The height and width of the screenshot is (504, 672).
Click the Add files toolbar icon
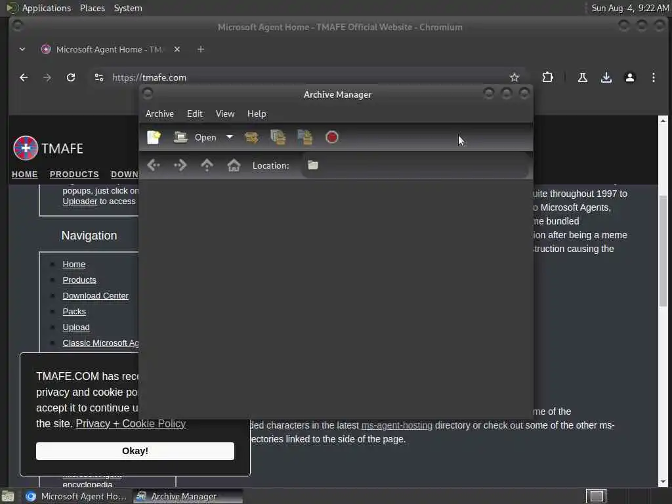(278, 138)
